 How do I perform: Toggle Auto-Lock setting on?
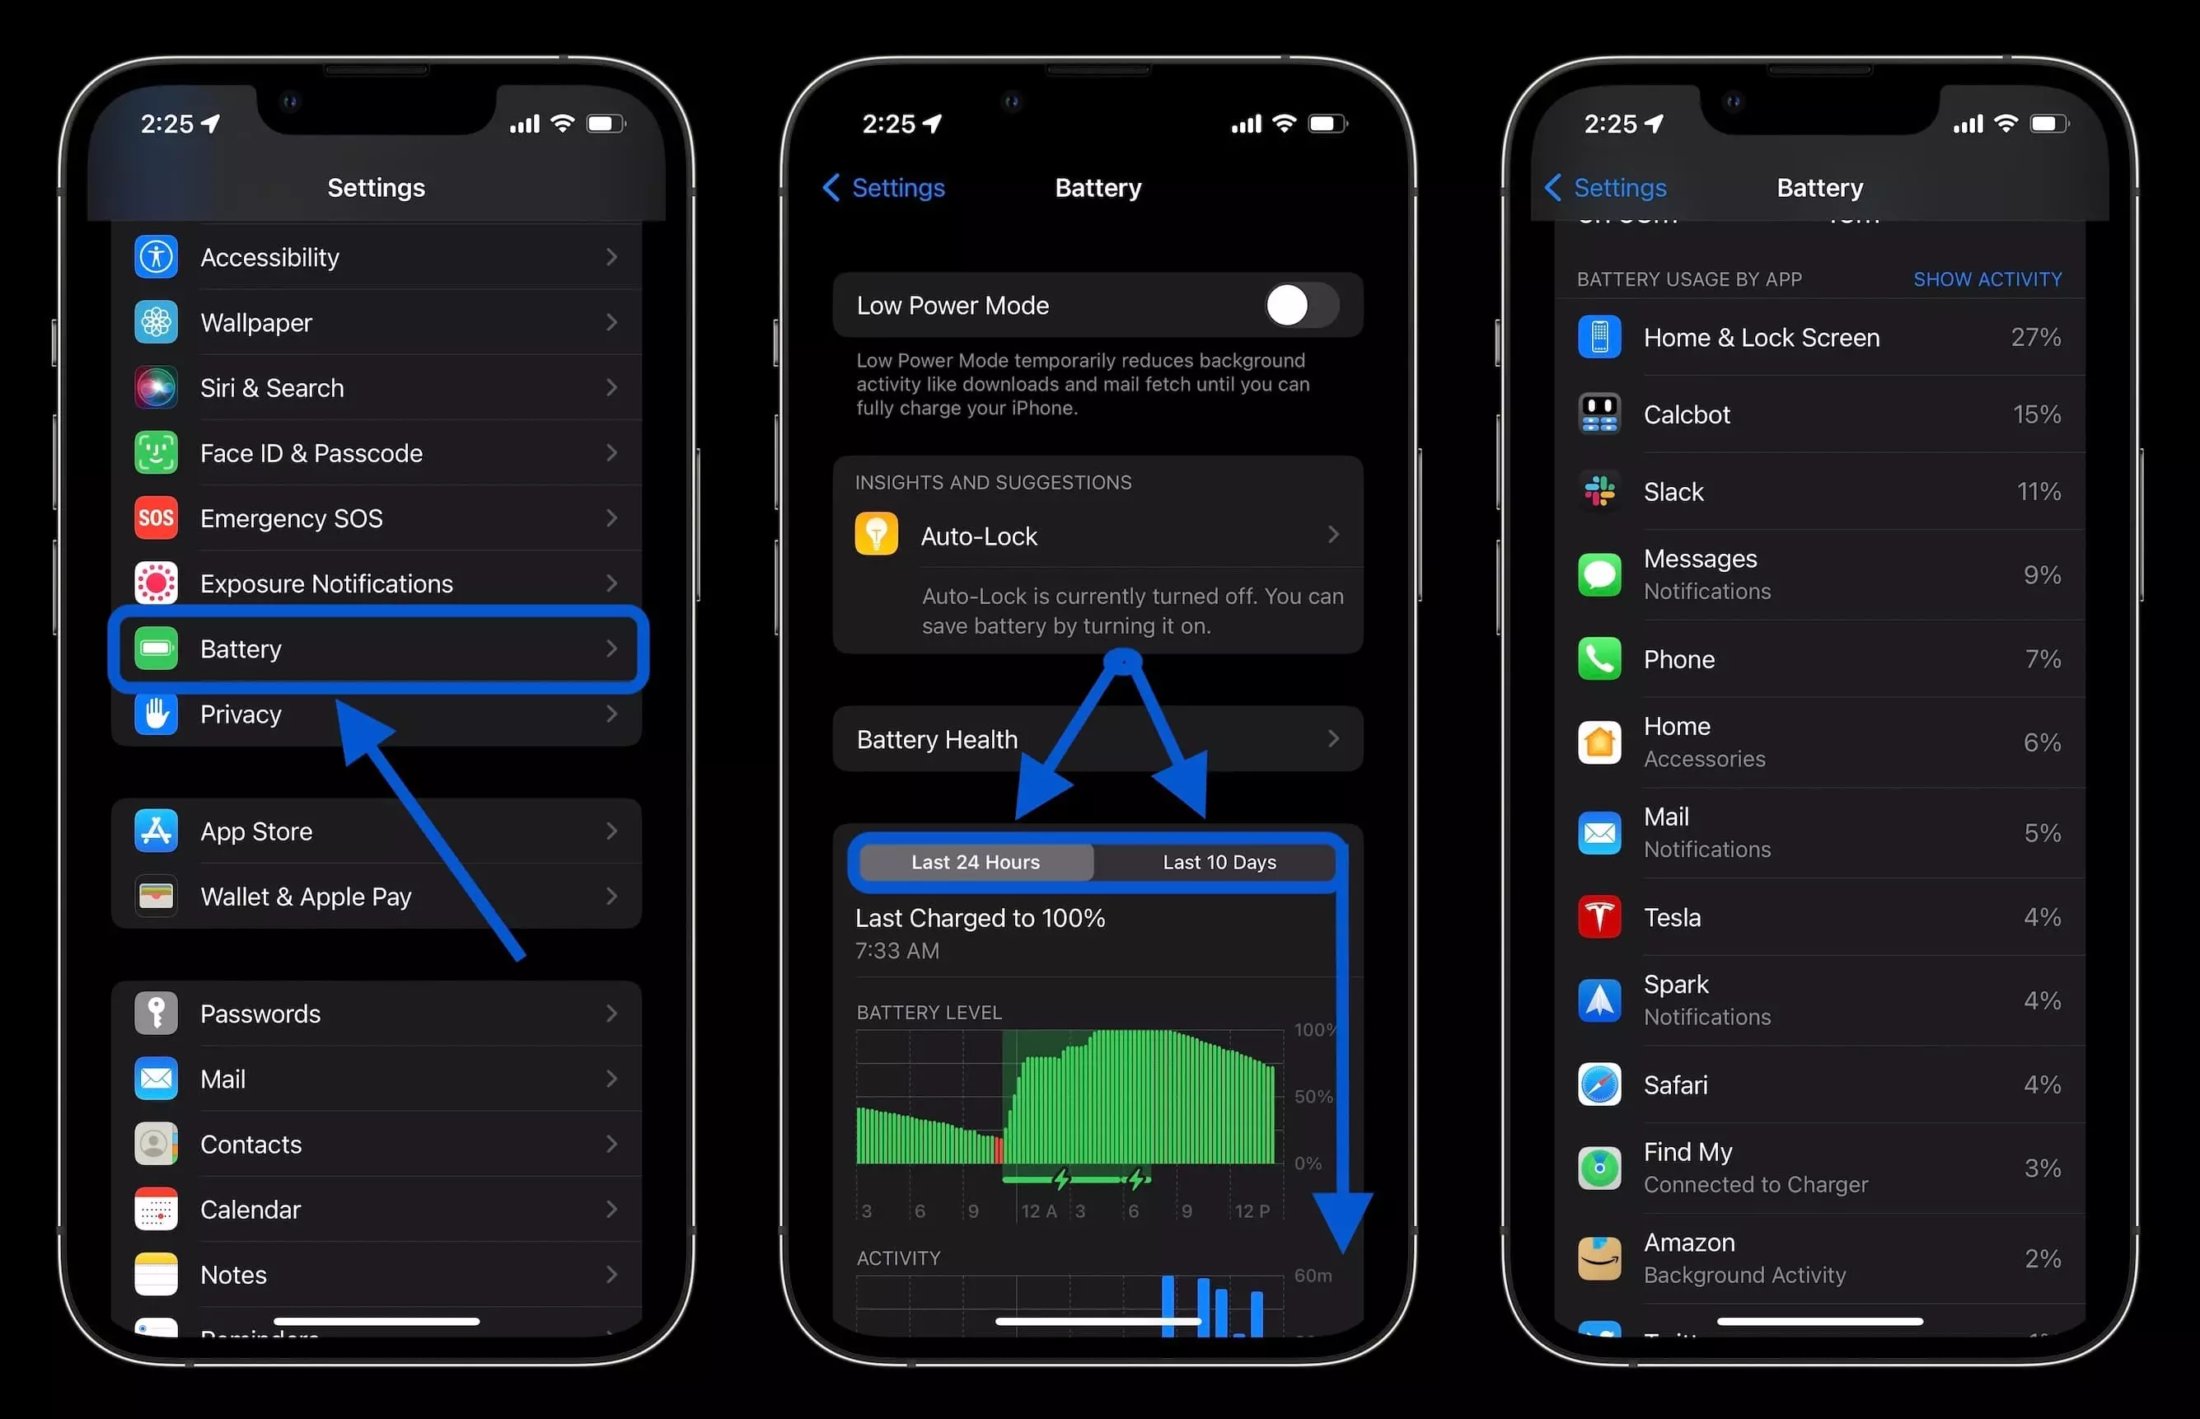tap(1098, 536)
